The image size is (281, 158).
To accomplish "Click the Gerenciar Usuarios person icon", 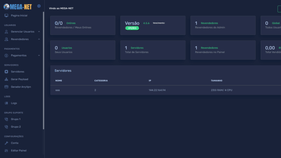I will point(6,32).
